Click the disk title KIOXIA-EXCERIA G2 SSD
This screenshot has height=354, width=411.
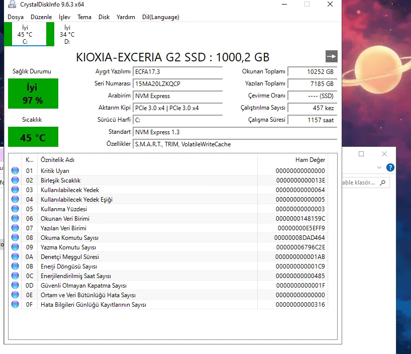click(x=172, y=57)
